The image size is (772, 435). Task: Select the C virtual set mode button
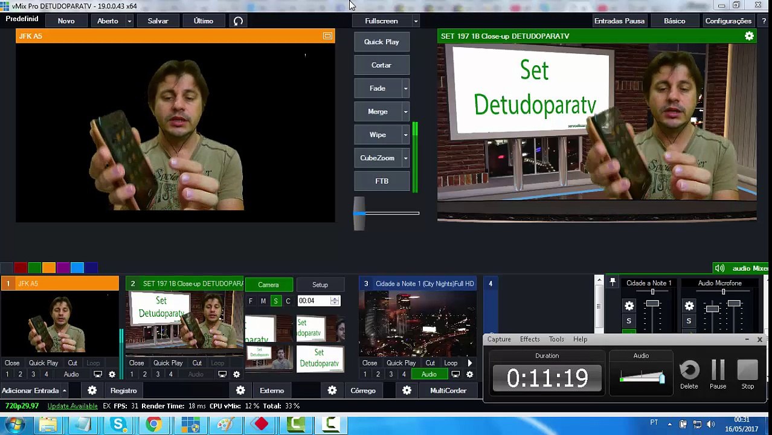(x=288, y=301)
